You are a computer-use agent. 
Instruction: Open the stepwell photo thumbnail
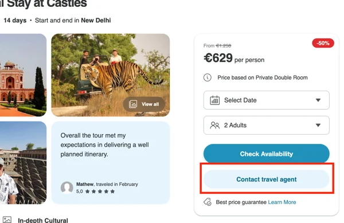[23, 163]
